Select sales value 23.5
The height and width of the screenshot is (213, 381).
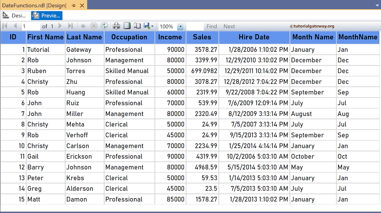click(202, 189)
